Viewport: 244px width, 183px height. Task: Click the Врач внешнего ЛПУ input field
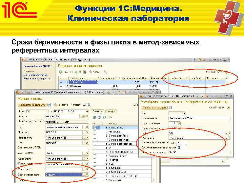67,148
